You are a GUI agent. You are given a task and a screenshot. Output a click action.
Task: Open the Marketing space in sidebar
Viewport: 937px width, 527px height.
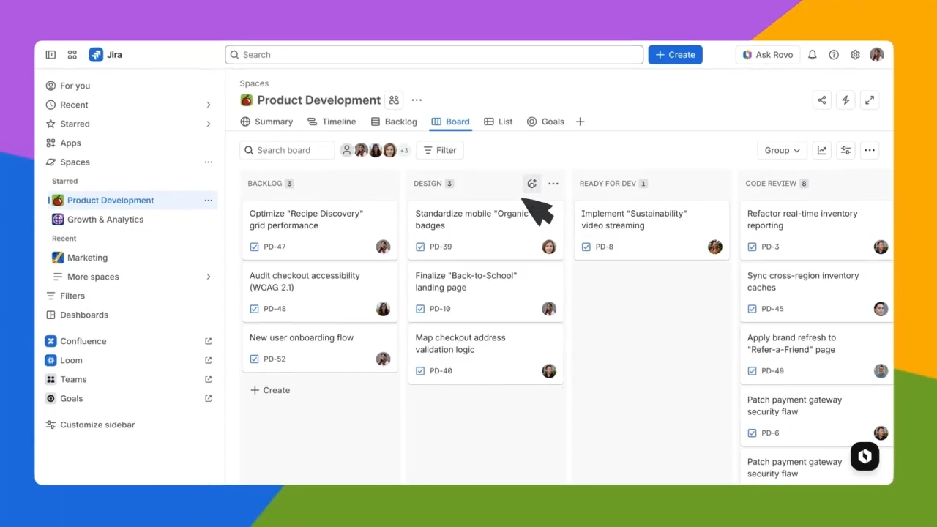133,258
